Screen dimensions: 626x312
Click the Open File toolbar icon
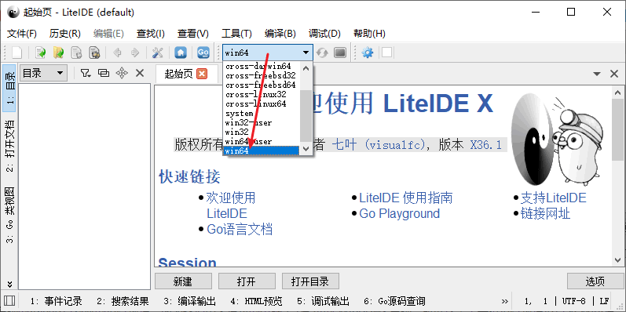click(x=40, y=53)
